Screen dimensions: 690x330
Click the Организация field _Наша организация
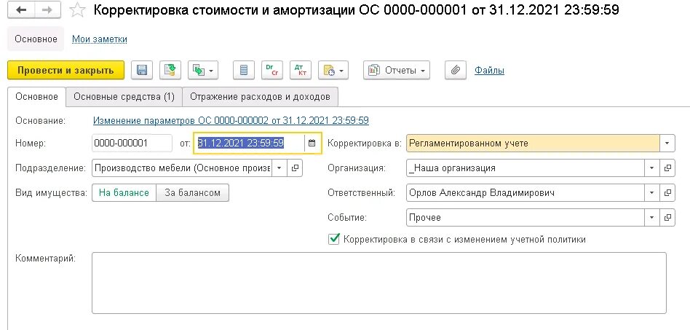click(526, 168)
